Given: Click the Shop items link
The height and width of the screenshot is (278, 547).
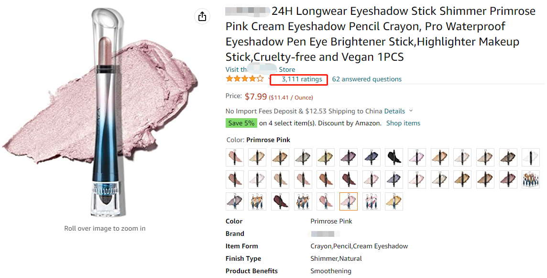Looking at the screenshot, I should click(x=403, y=123).
